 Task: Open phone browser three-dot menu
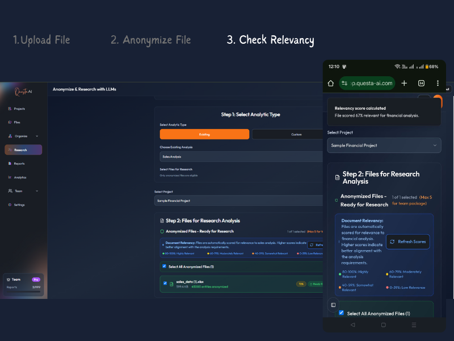coord(438,83)
